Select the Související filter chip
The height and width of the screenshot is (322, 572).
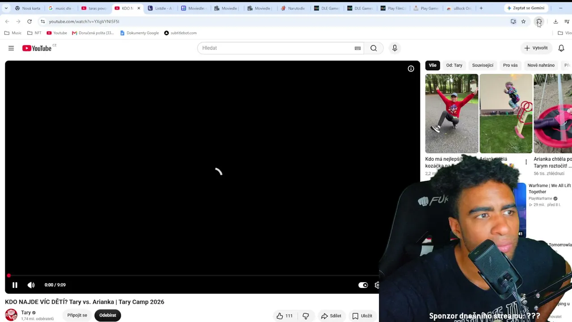(x=483, y=65)
